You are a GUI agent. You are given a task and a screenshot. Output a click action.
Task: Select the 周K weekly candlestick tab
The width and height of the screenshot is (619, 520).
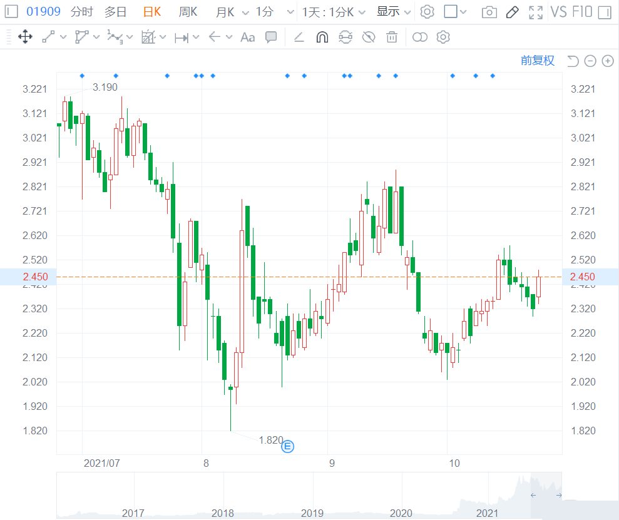188,12
